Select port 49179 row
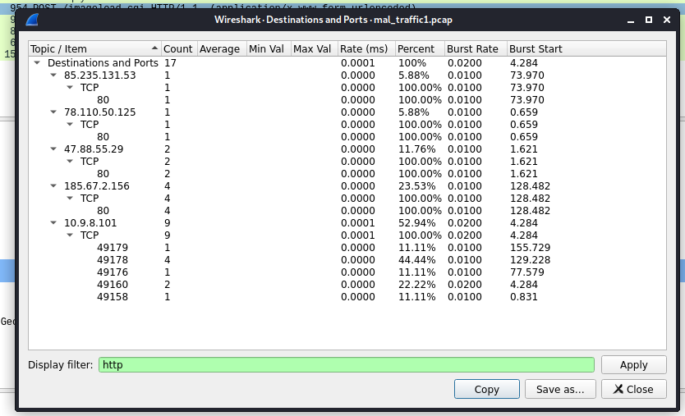Image resolution: width=685 pixels, height=416 pixels. tap(347, 248)
